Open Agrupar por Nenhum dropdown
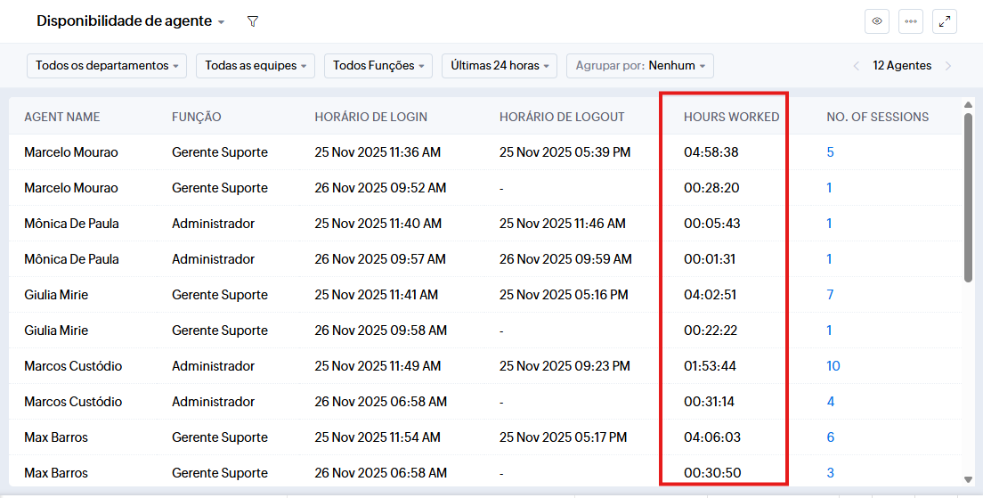The image size is (983, 498). pos(639,66)
